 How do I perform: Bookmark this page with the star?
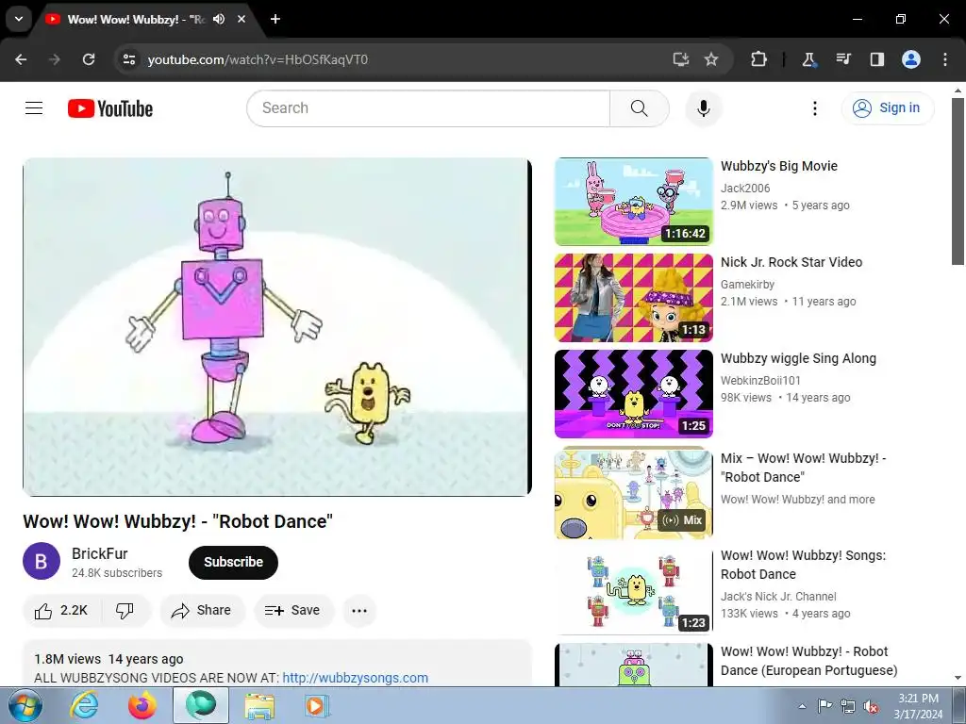pos(711,59)
